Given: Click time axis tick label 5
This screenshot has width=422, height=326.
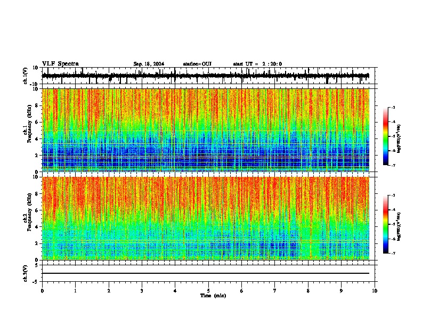Looking at the screenshot, I should [208, 291].
